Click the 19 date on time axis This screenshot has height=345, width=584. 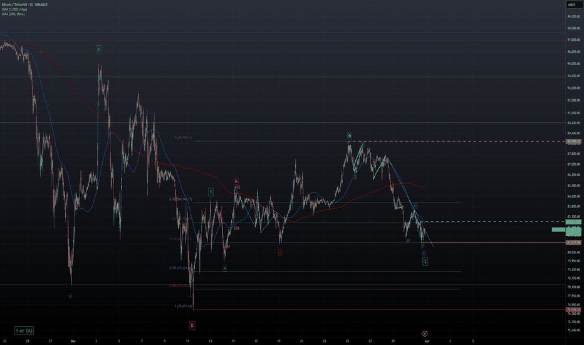[279, 341]
